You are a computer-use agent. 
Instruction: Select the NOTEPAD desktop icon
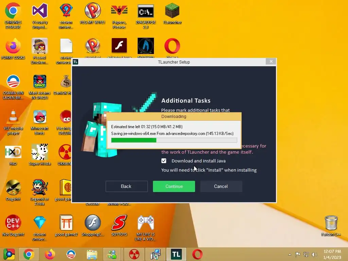[145, 46]
